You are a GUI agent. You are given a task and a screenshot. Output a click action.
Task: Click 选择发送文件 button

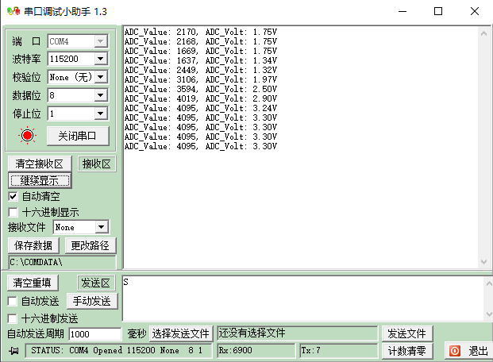(181, 333)
